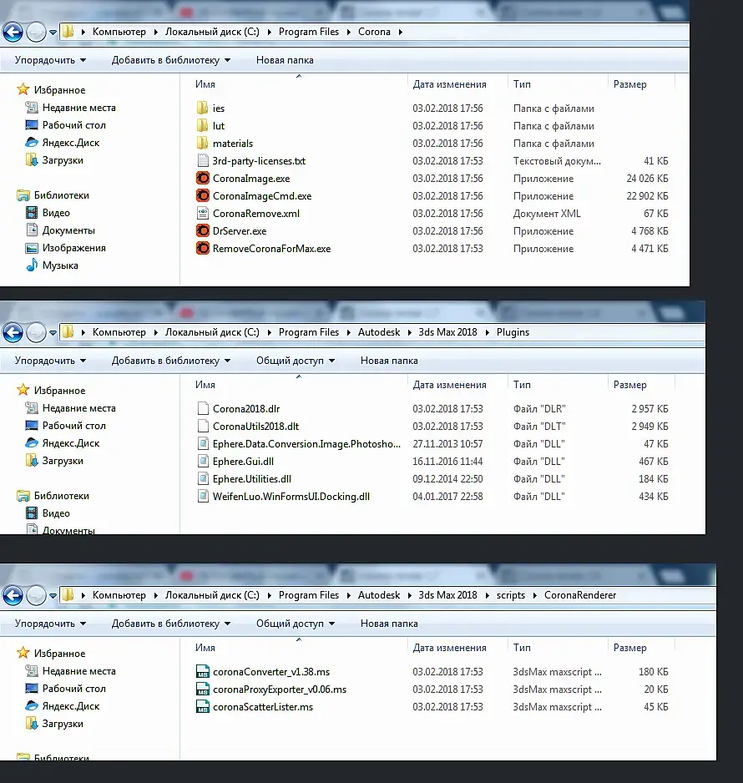The width and height of the screenshot is (743, 783).
Task: Click Новая папка in Plugins window
Action: coord(389,361)
